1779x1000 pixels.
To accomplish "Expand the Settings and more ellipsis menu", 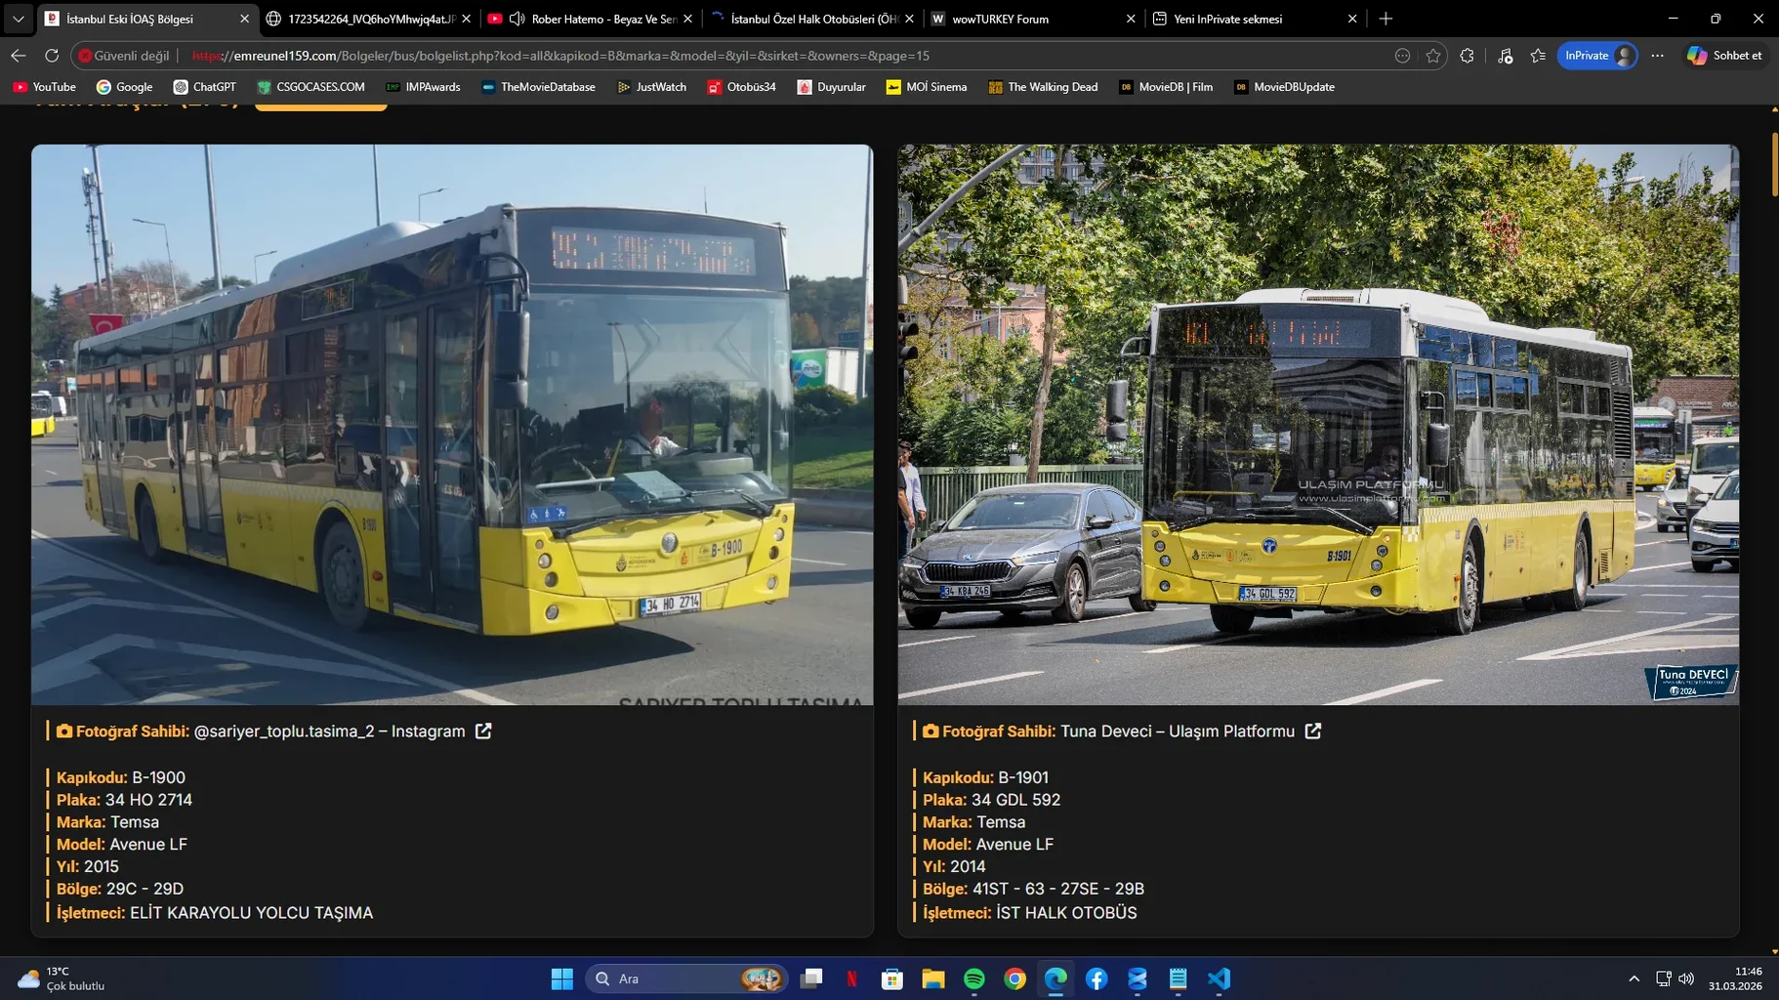I will (x=1657, y=56).
